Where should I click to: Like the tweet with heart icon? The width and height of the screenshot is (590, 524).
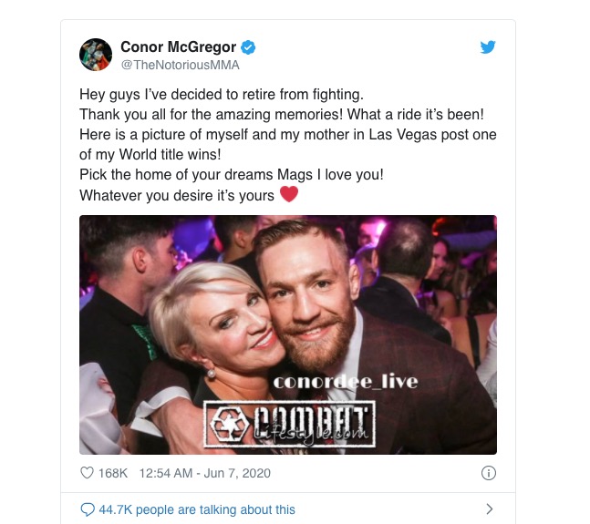click(87, 472)
